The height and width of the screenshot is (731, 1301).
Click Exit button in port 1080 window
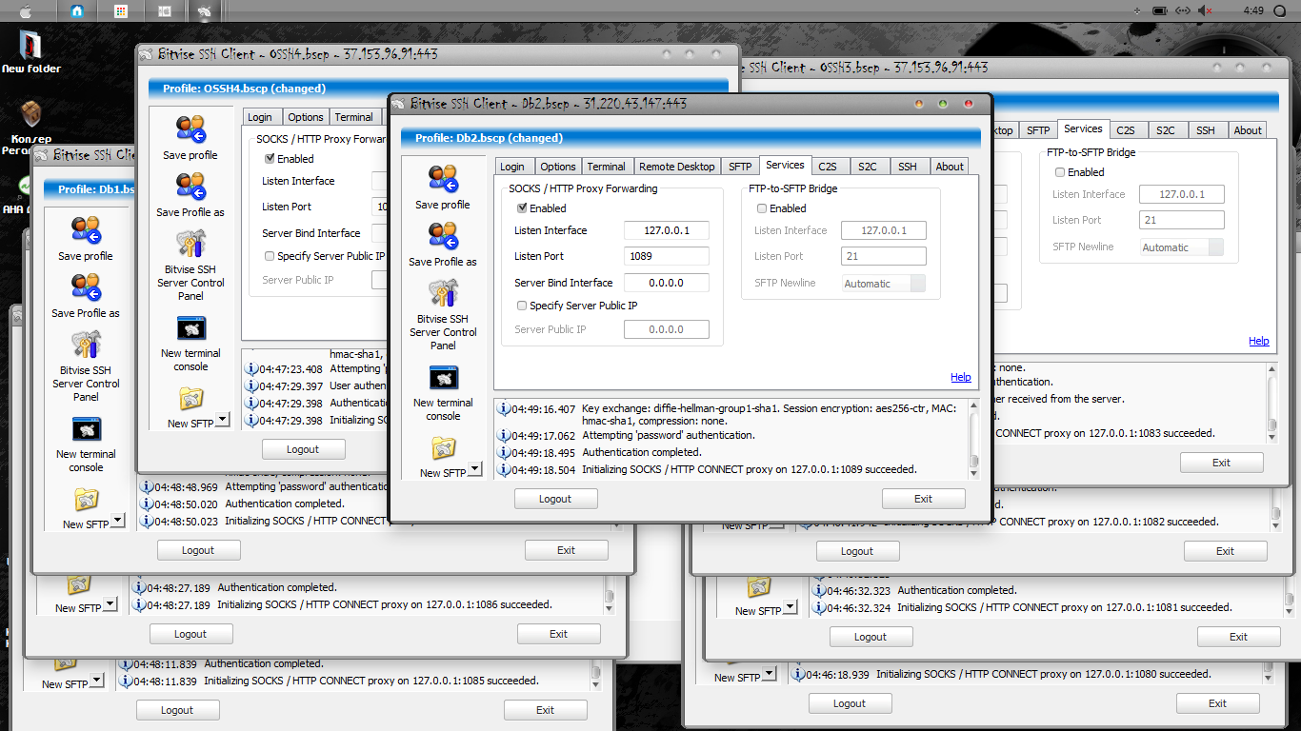[1218, 703]
